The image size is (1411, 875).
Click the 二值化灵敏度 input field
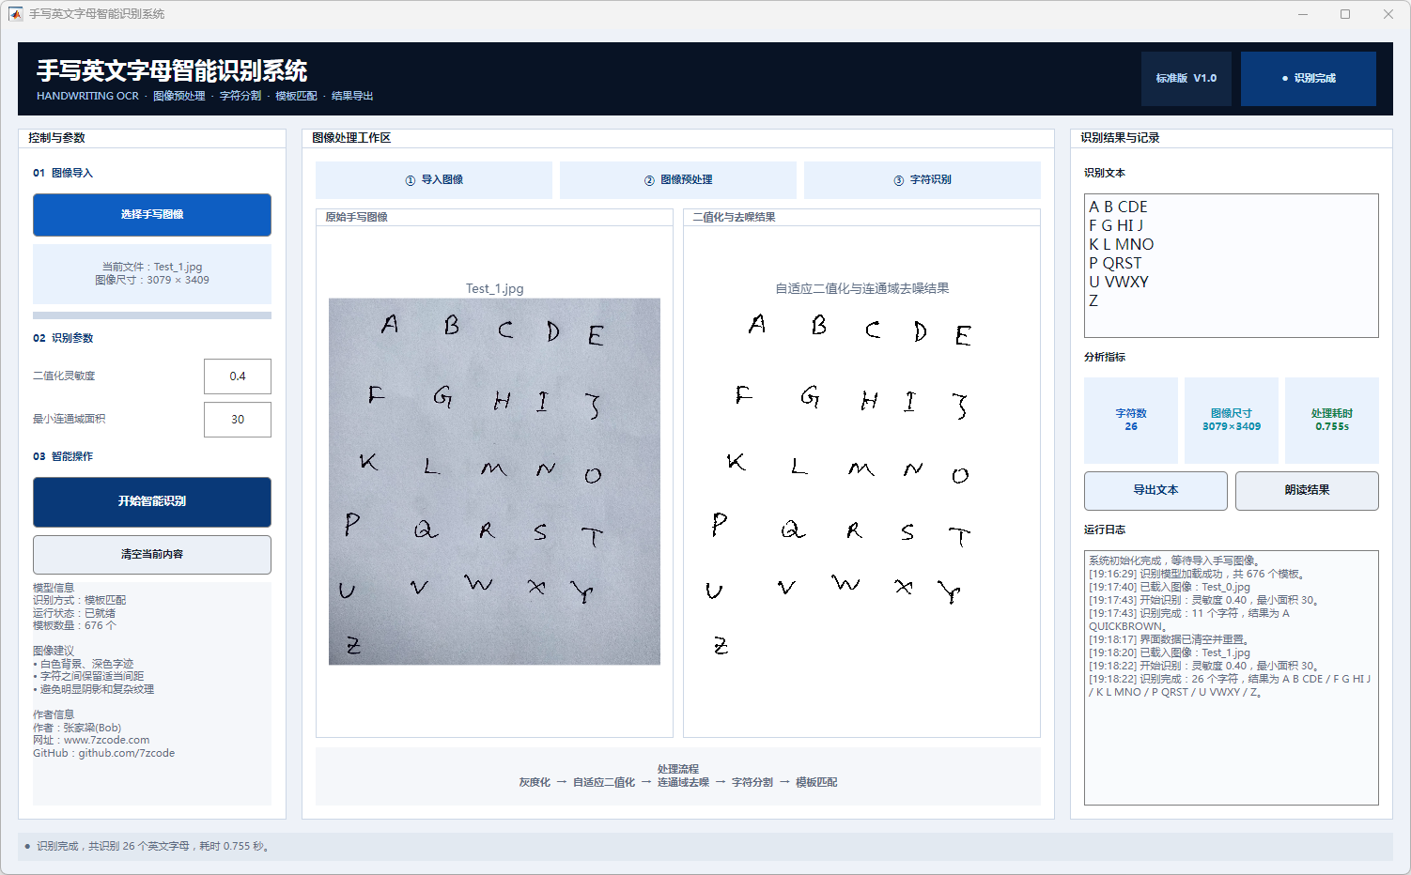click(238, 376)
